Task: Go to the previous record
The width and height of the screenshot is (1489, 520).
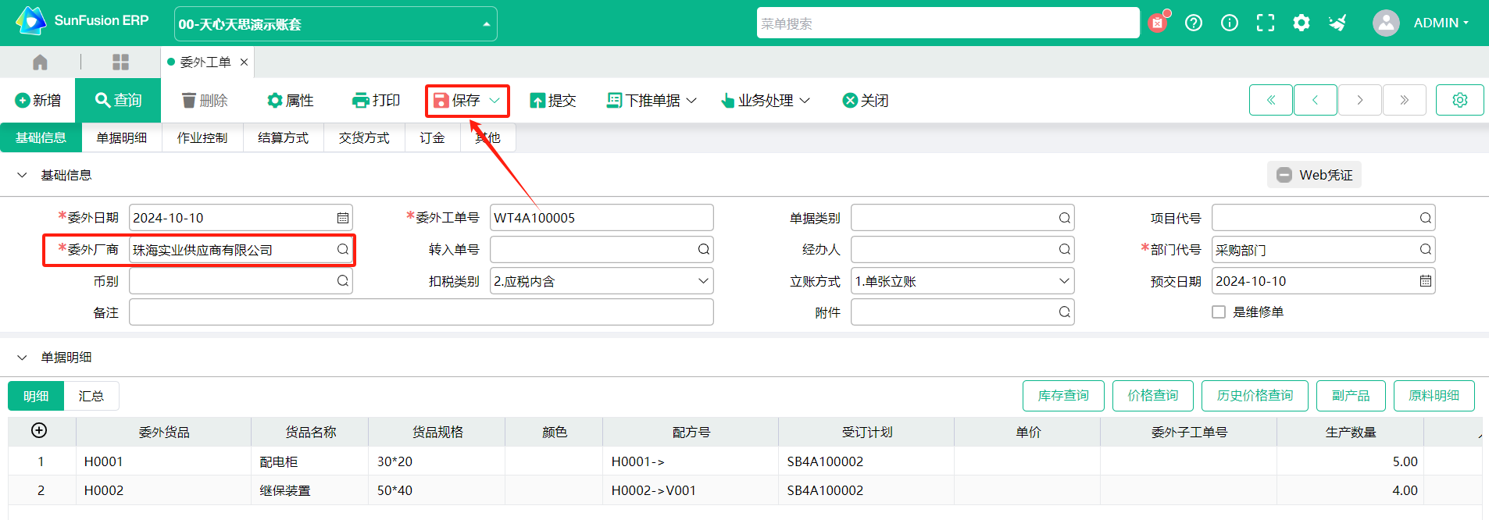Action: (x=1316, y=100)
